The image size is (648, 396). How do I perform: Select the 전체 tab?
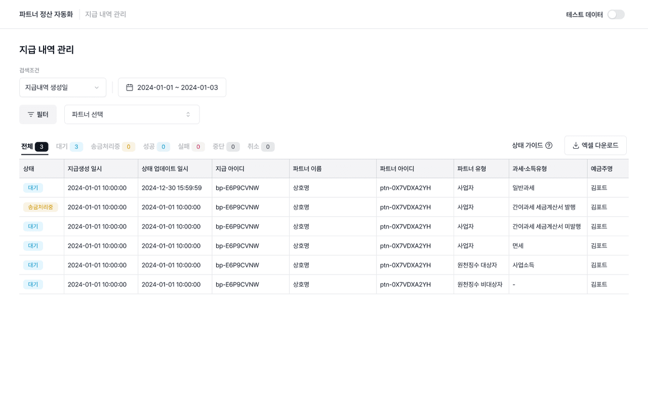pyautogui.click(x=34, y=147)
